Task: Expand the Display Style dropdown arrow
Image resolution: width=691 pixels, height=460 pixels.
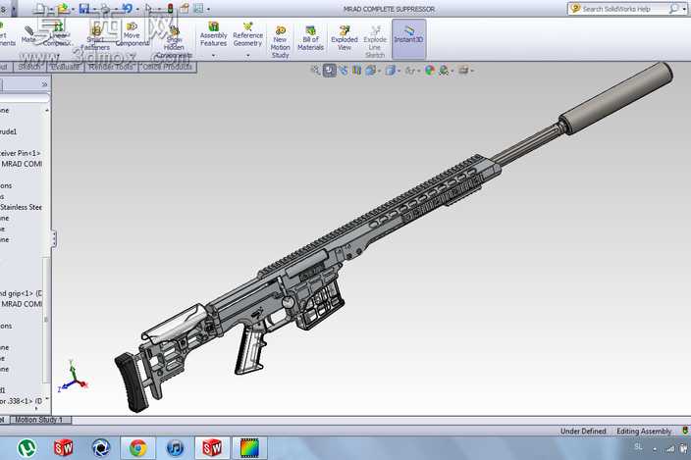Action: 399,71
